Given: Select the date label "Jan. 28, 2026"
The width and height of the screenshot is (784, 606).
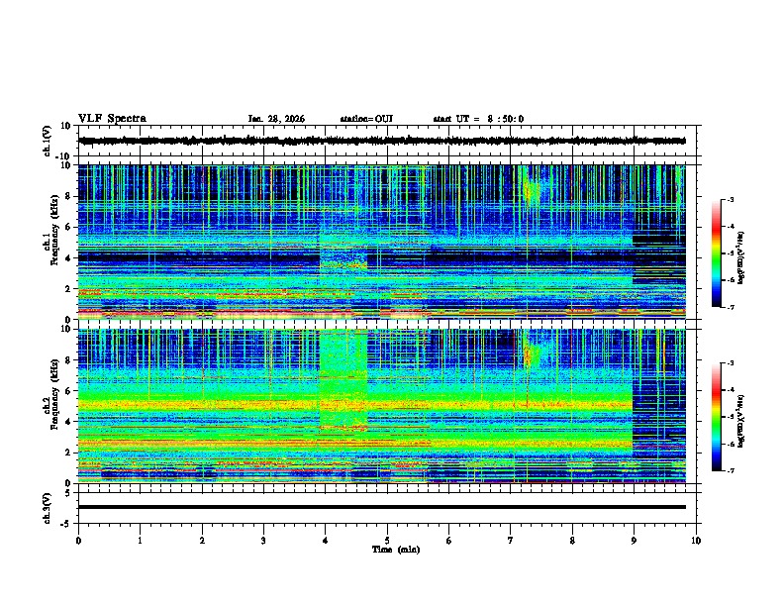Looking at the screenshot, I should (276, 119).
